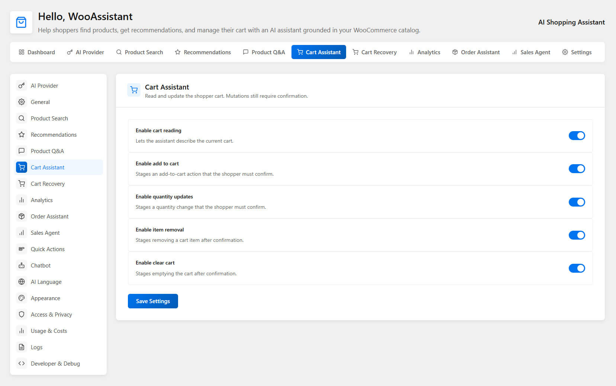Select the General gear icon in the sidebar

(x=22, y=102)
